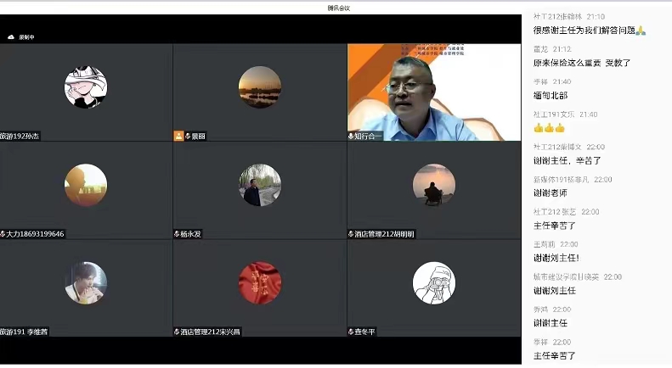Click the chat message 缅甸北部
The width and height of the screenshot is (672, 368).
click(550, 95)
